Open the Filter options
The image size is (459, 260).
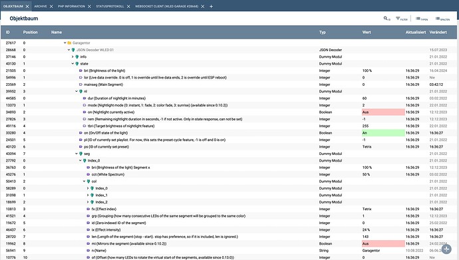pos(402,19)
